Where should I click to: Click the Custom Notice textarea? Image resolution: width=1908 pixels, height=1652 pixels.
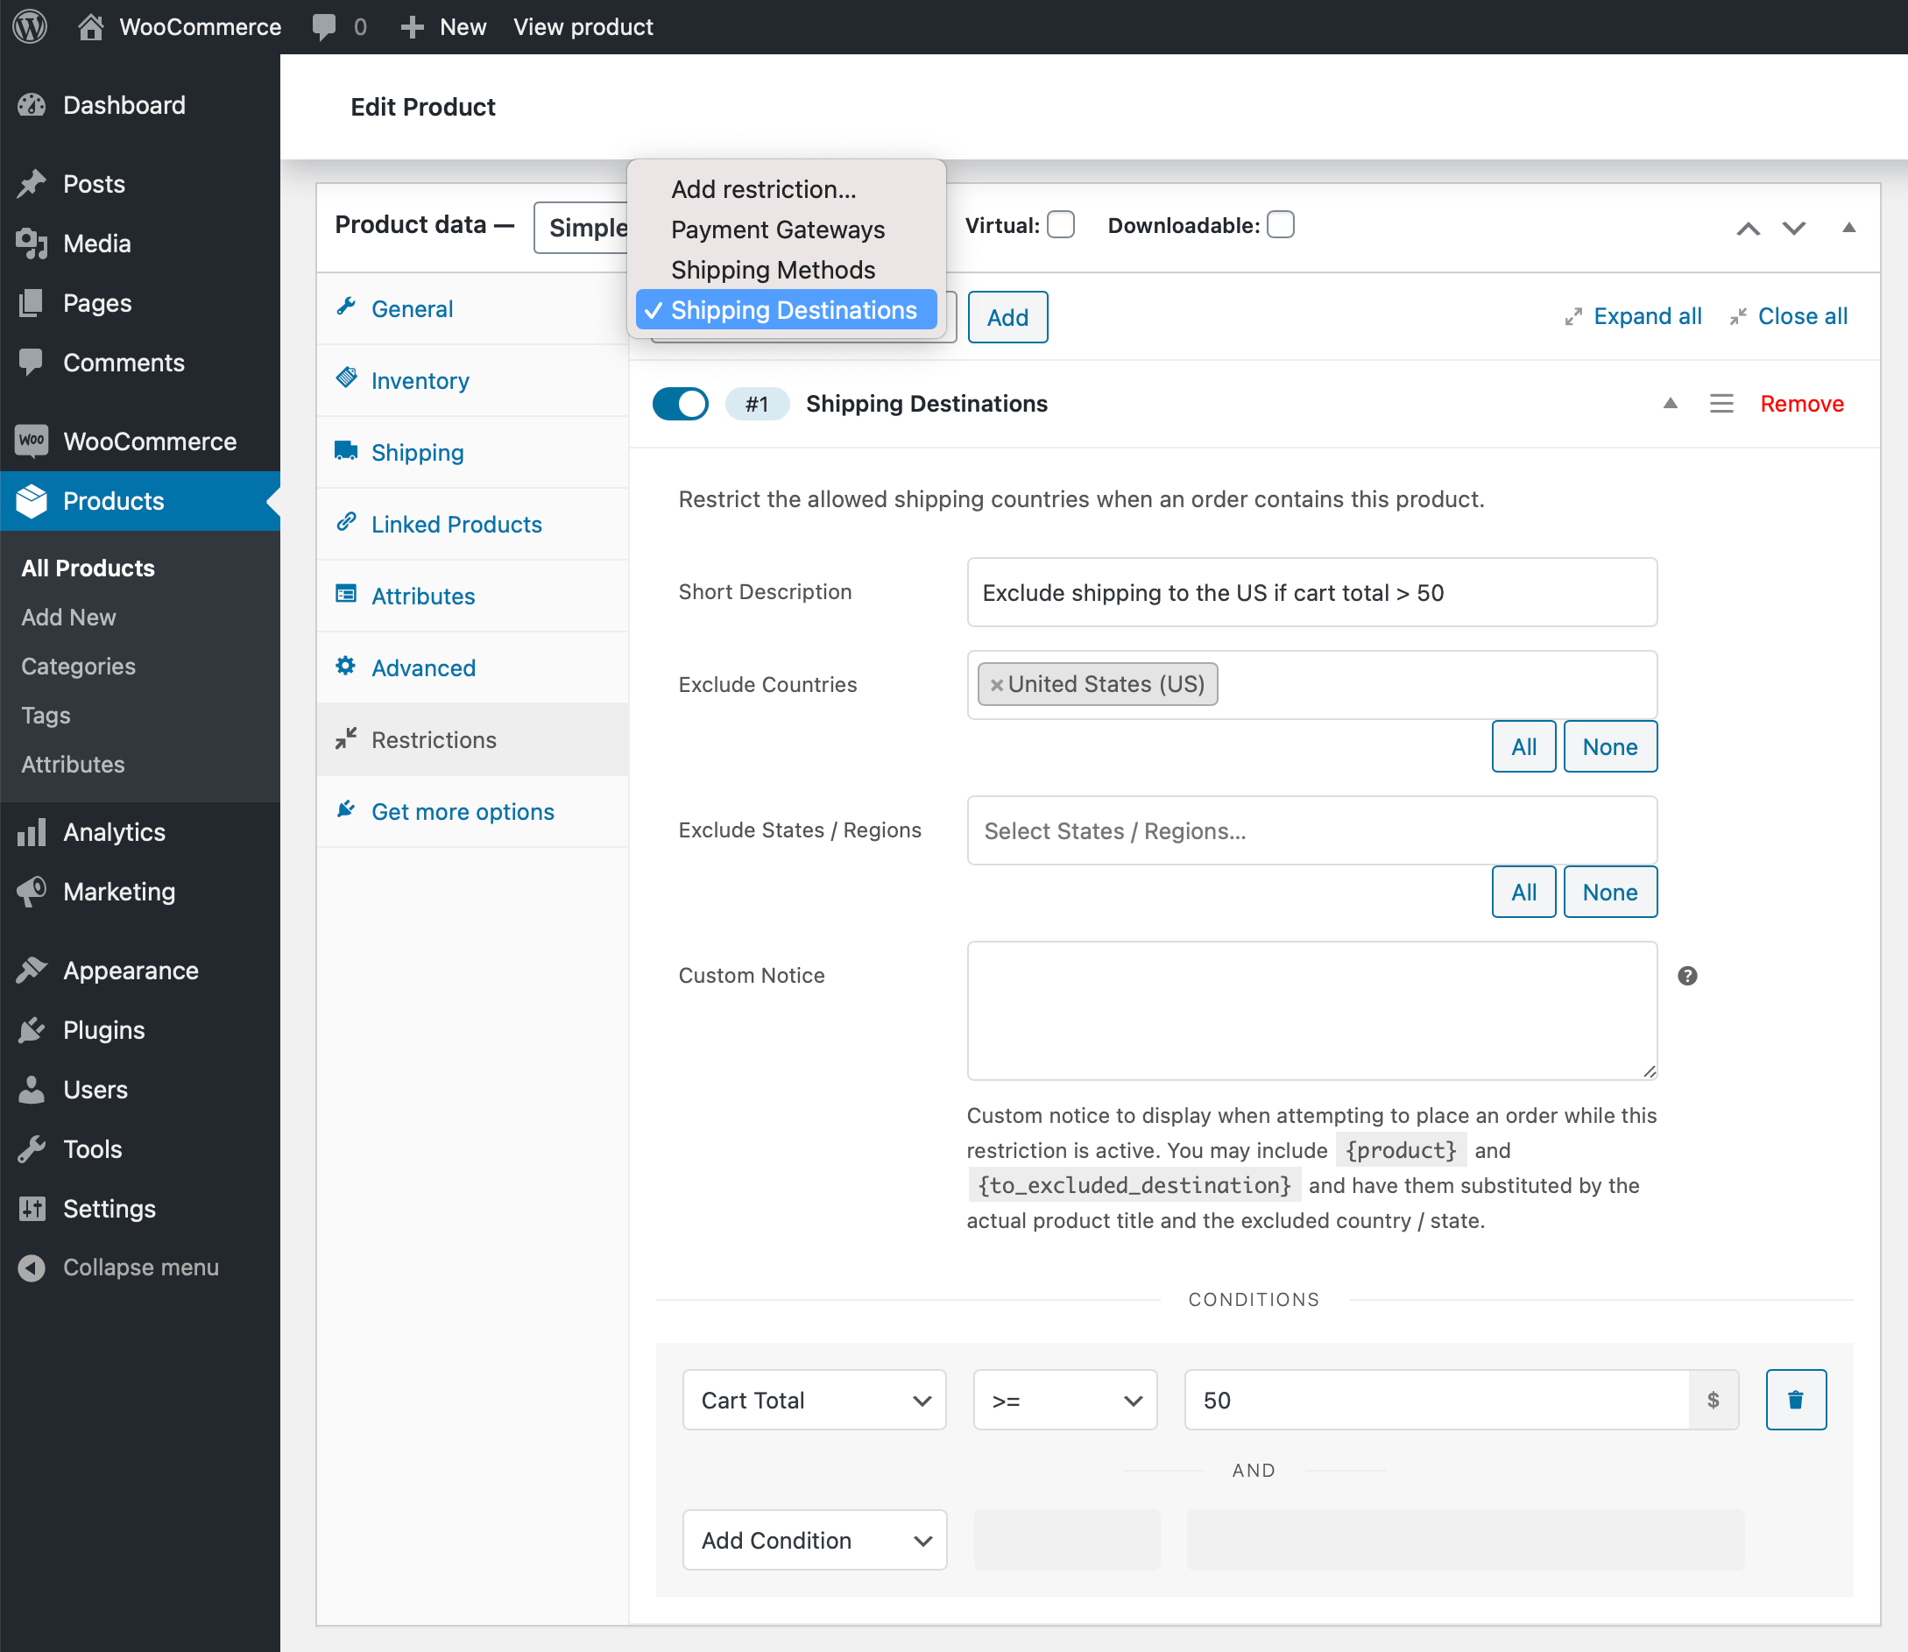coord(1311,1010)
